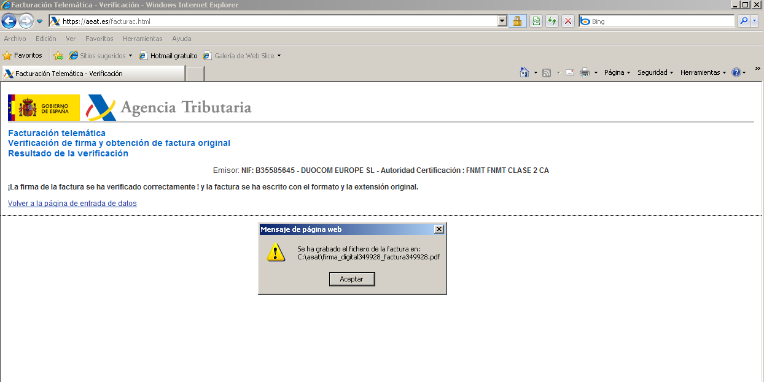Click the 'Volver a la página de entrada' link
The height and width of the screenshot is (382, 764).
tap(72, 203)
